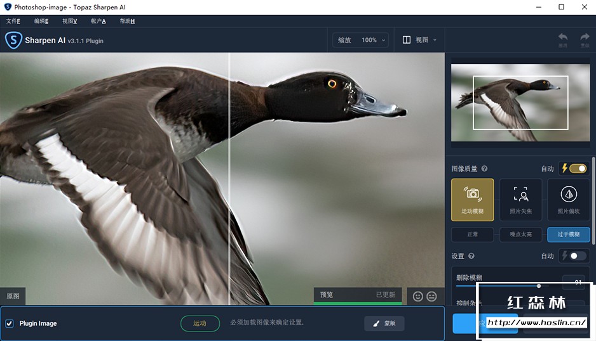Click the split-view divider line on image
Image resolution: width=596 pixels, height=341 pixels.
point(229,178)
